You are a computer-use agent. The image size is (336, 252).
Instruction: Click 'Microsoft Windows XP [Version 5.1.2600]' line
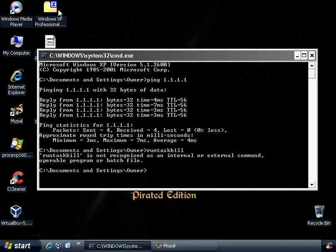click(105, 65)
